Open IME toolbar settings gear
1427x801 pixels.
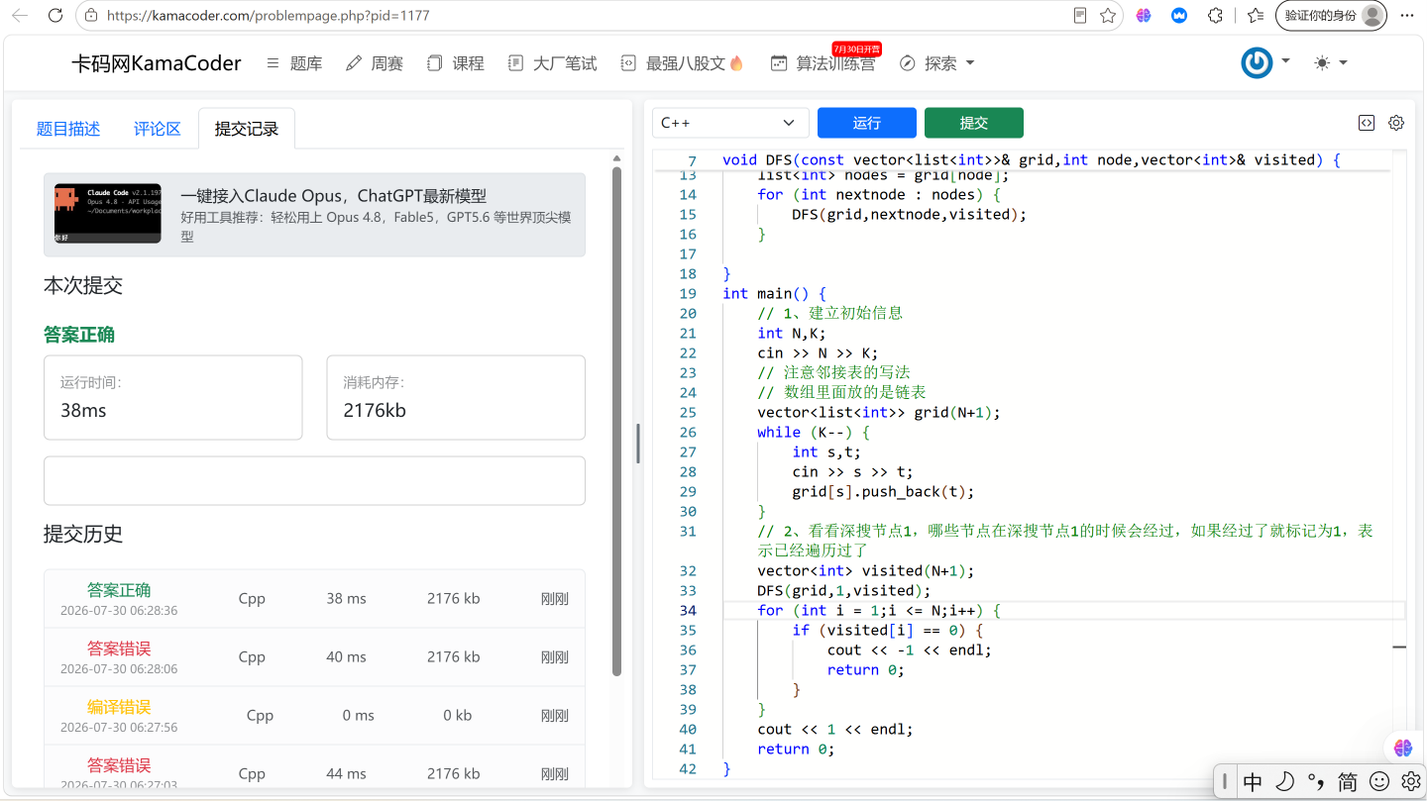tap(1410, 781)
